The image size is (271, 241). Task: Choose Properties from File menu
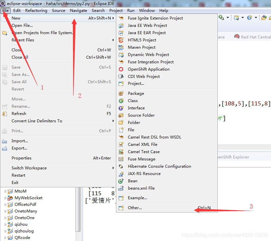coord(58,158)
